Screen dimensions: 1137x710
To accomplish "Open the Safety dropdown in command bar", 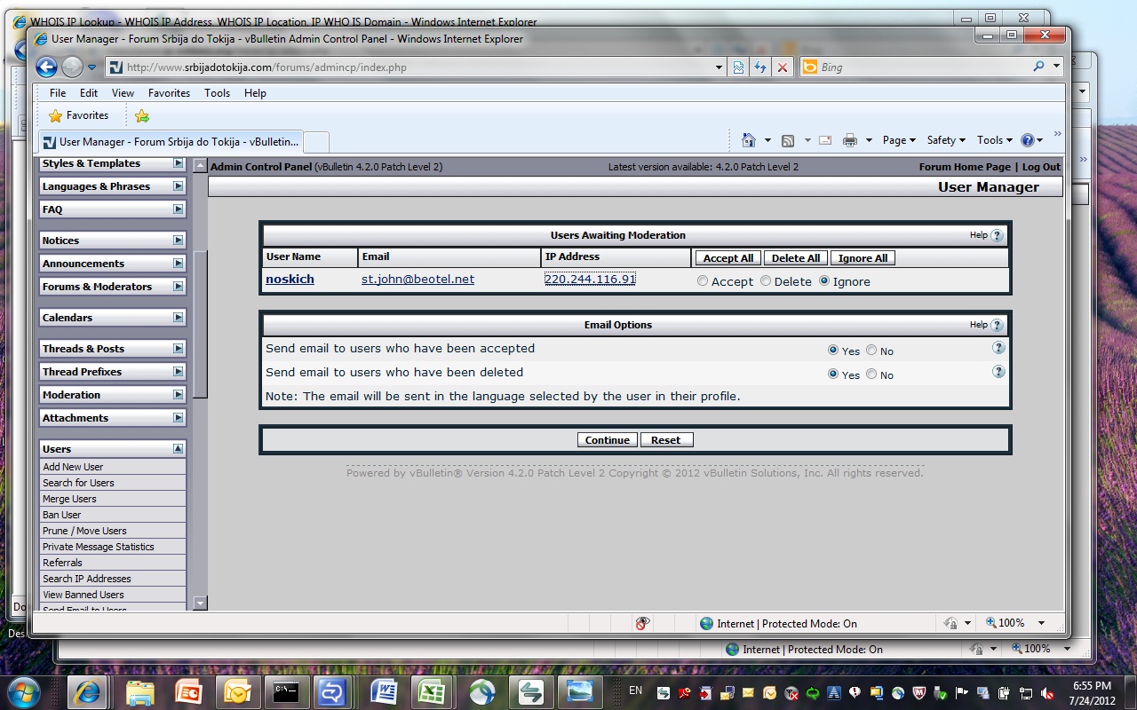I will (945, 140).
